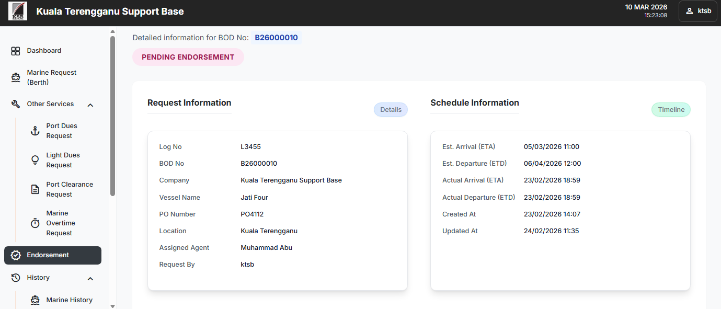Click the sidebar scroll down arrow
Screen dimensions: 721x309
pyautogui.click(x=112, y=305)
